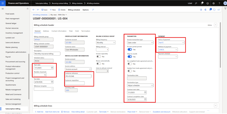Open the personalization diamond icon

pyautogui.click(x=201, y=10)
